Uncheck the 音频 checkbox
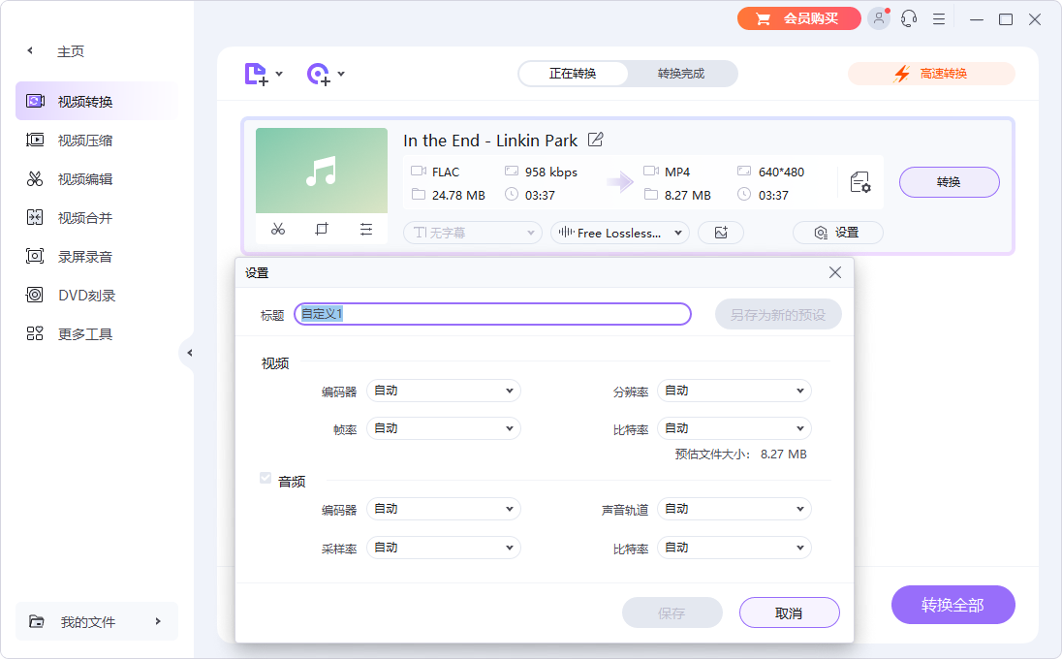This screenshot has height=659, width=1062. (265, 477)
